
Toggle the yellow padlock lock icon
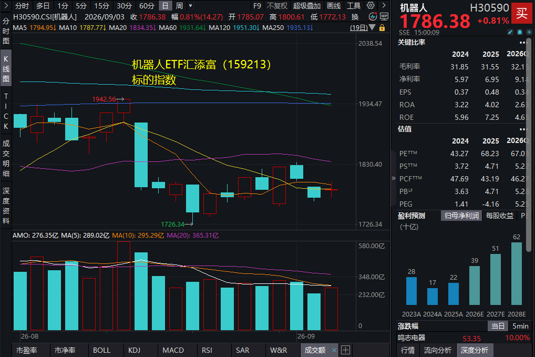[x=382, y=28]
